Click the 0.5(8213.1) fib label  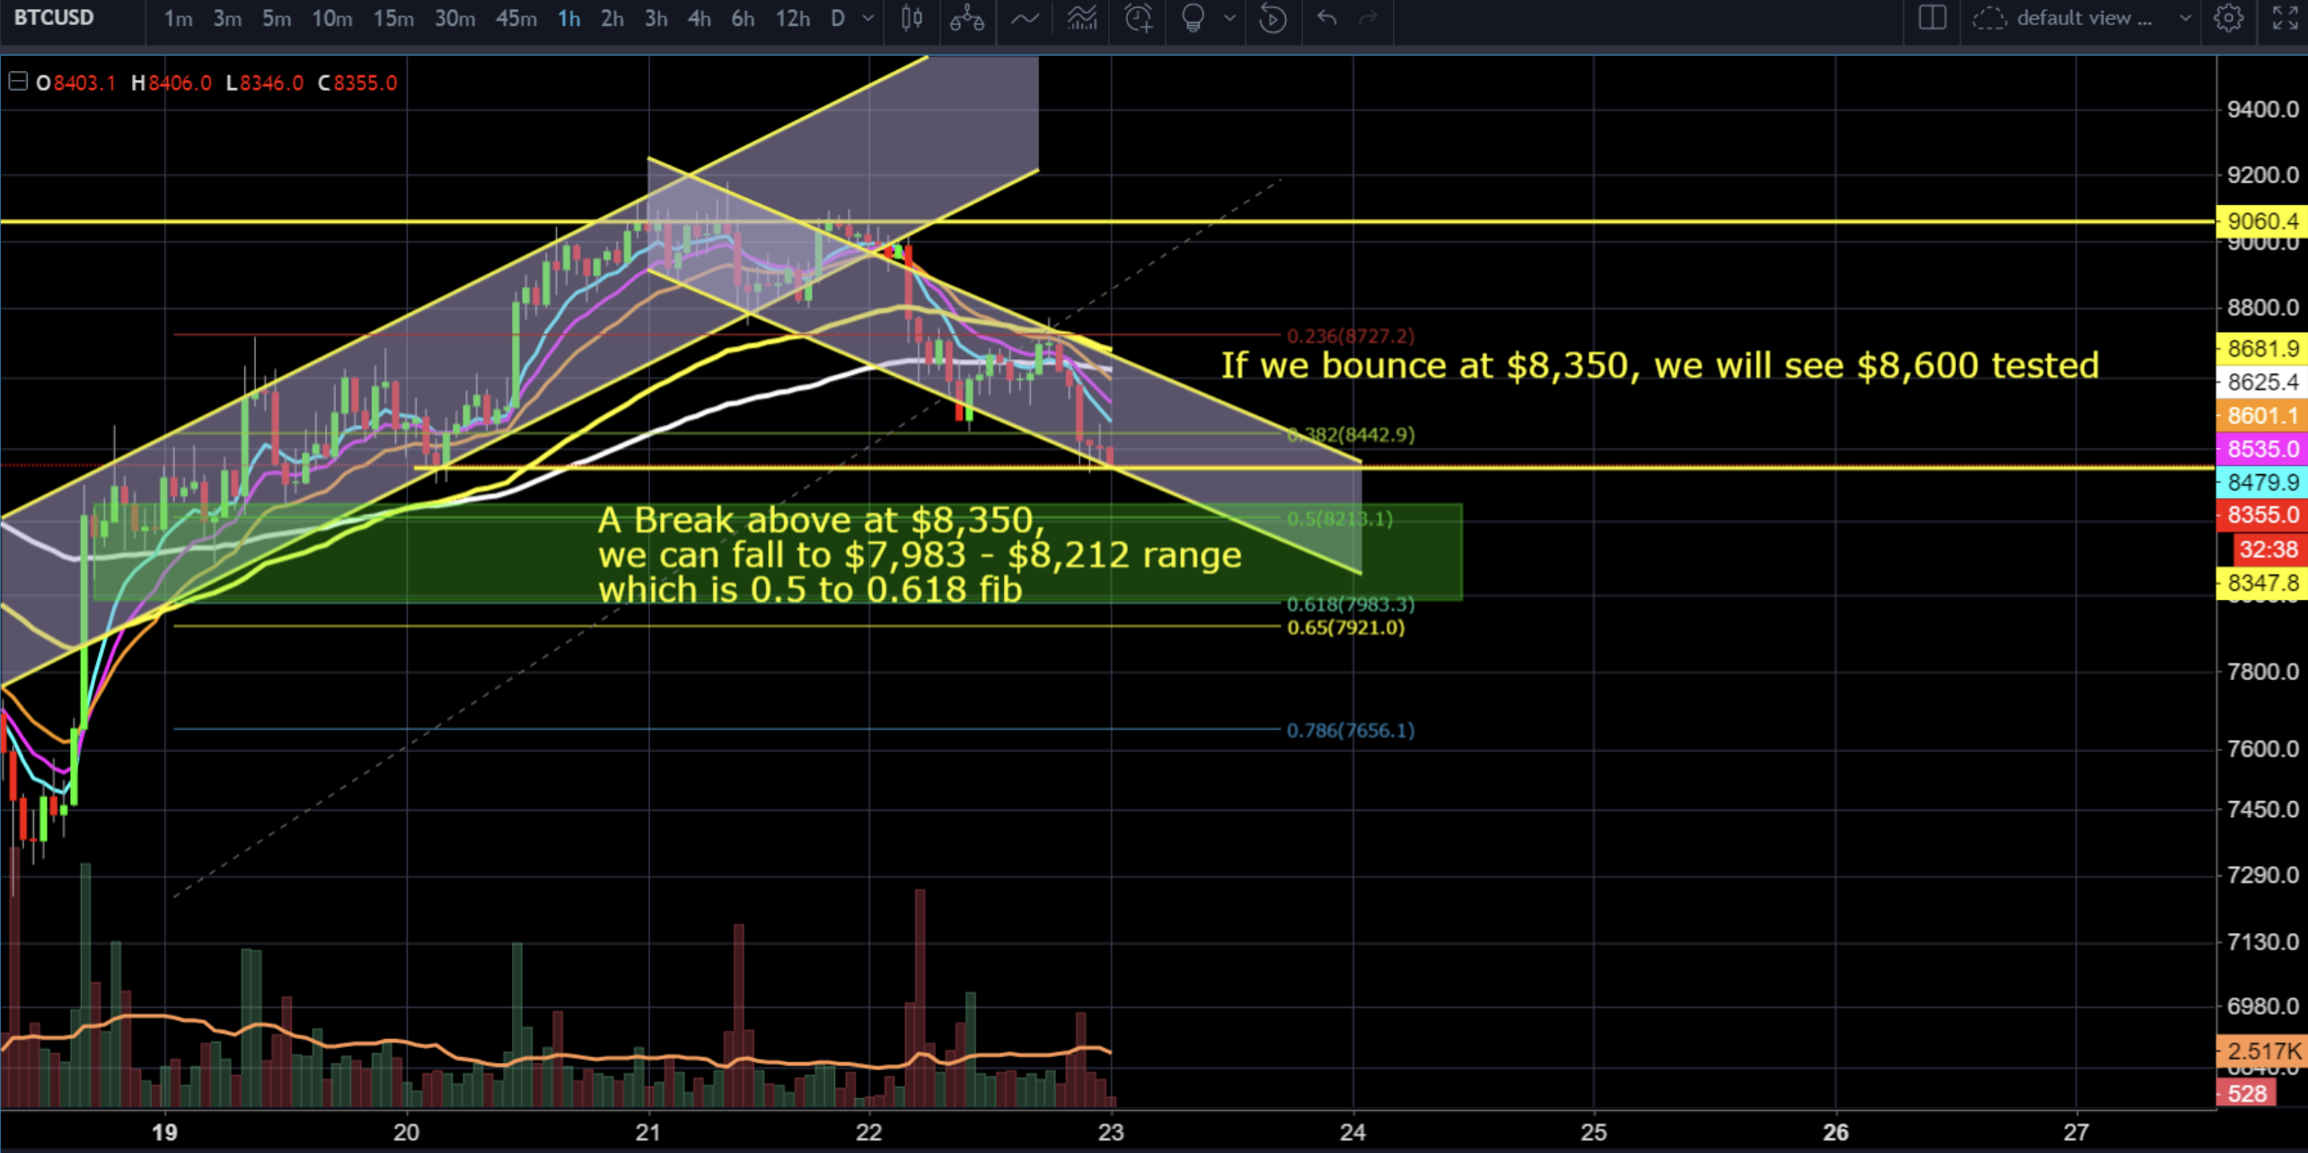point(1340,519)
